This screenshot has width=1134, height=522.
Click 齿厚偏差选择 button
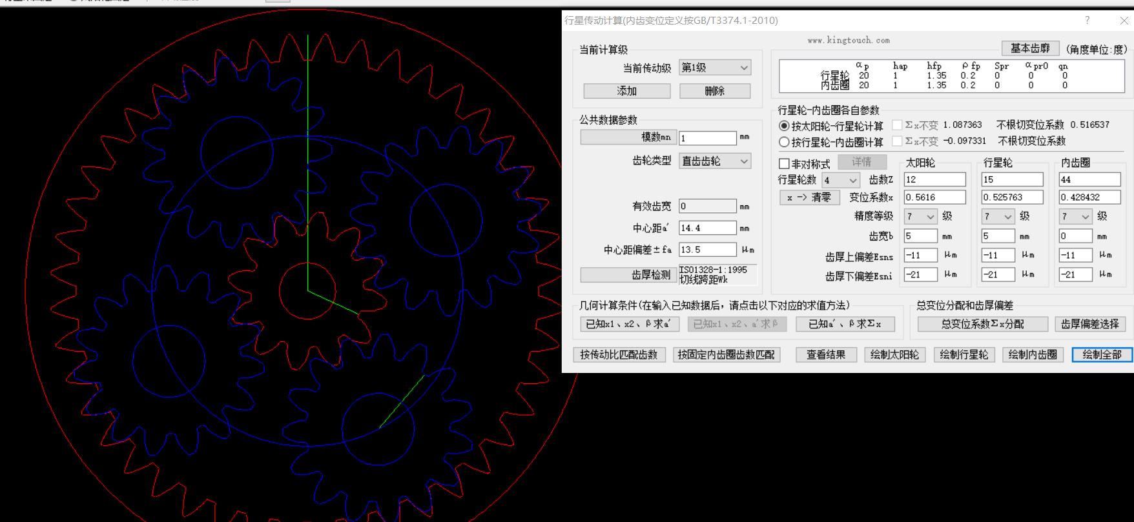(x=1090, y=324)
